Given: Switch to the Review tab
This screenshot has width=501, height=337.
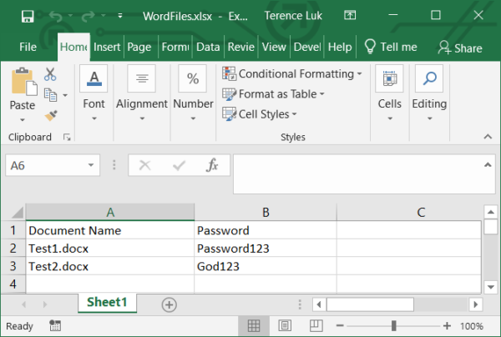Looking at the screenshot, I should click(241, 48).
